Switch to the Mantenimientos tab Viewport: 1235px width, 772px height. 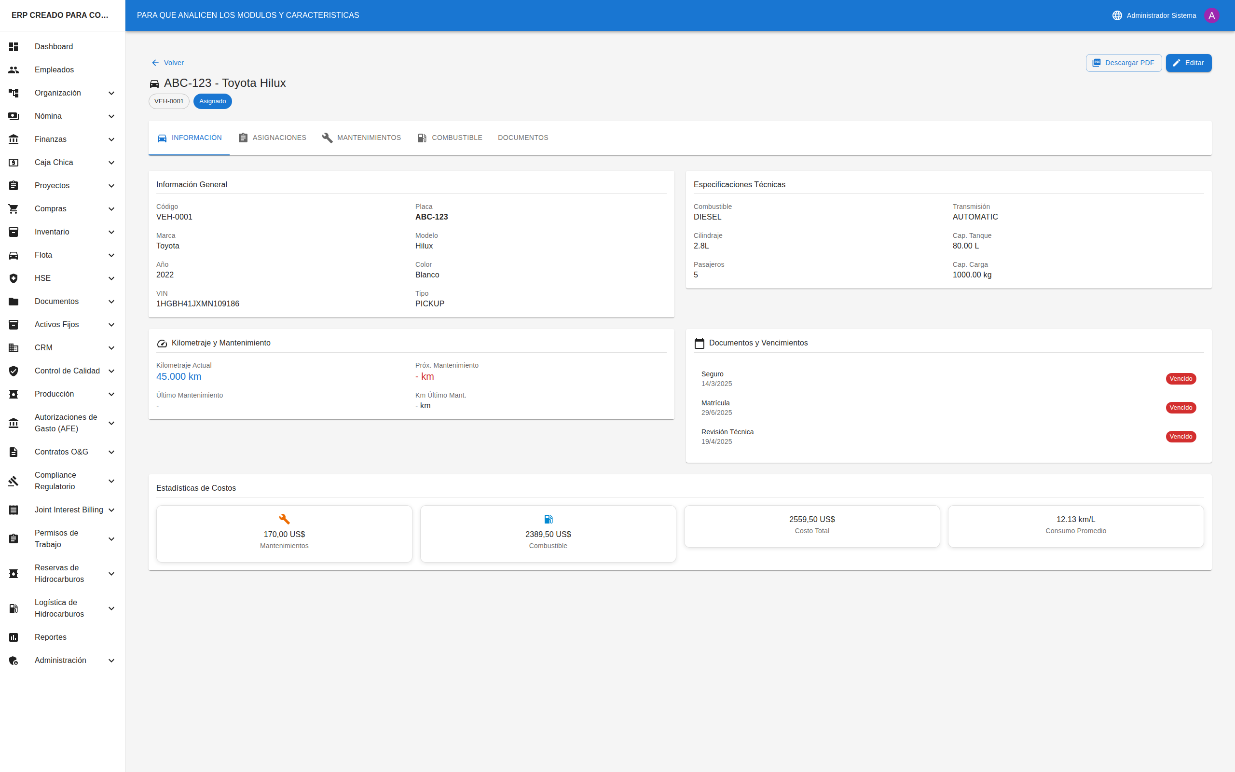point(361,138)
